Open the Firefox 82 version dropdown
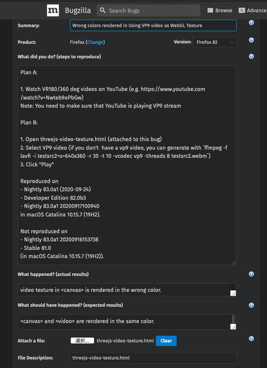267x368 pixels. [214, 42]
